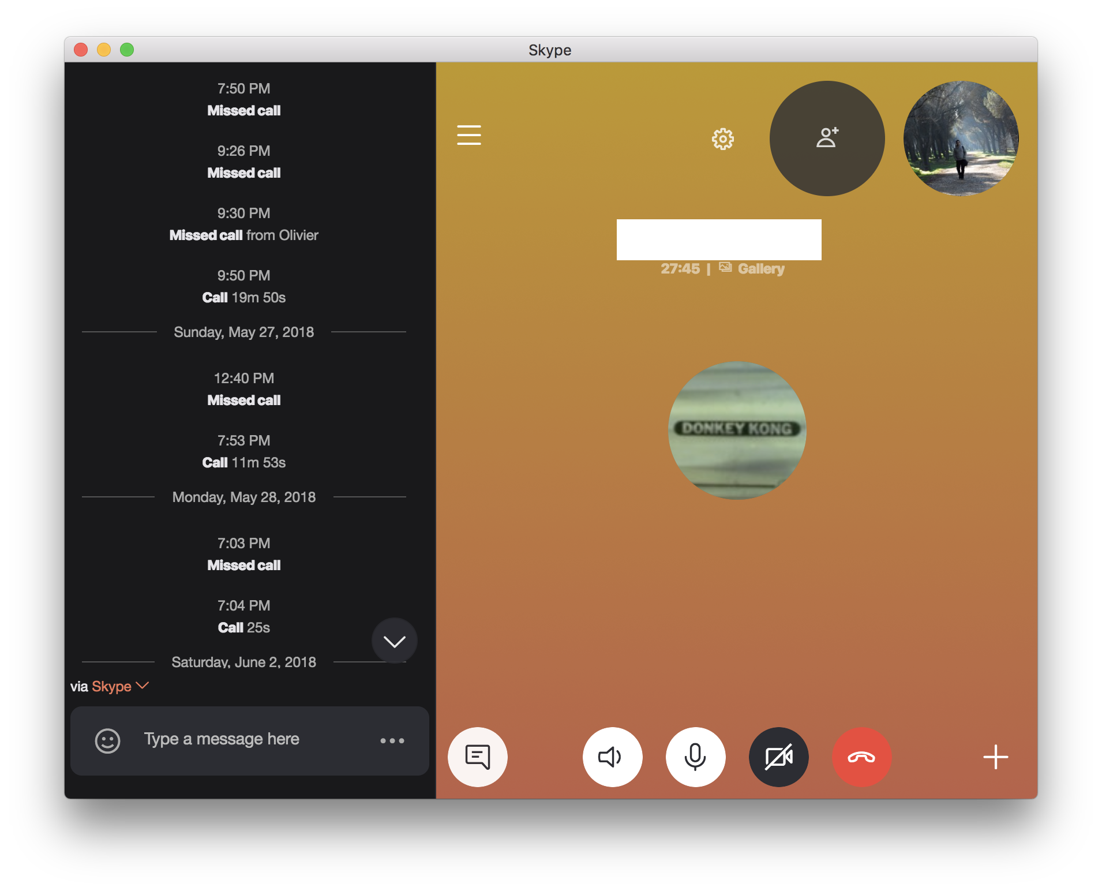Click the Monday, May 28, 2018 date separator

243,497
